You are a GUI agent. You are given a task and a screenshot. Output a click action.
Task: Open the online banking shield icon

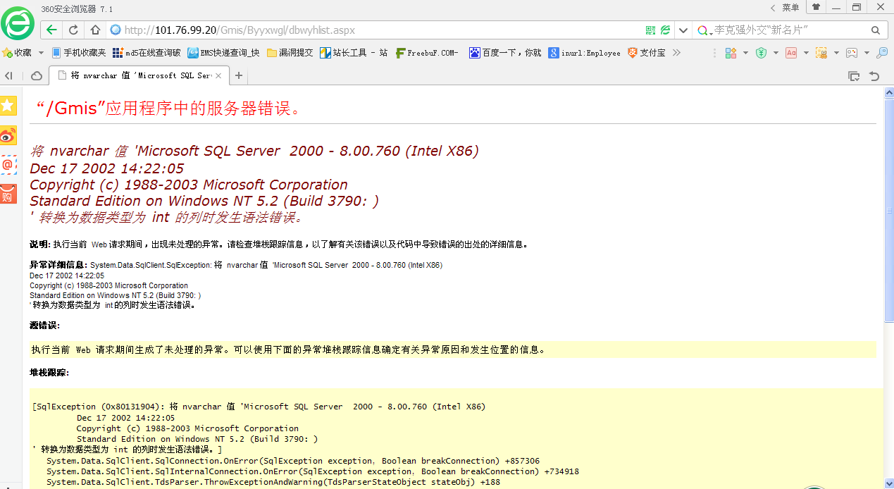pyautogui.click(x=761, y=53)
